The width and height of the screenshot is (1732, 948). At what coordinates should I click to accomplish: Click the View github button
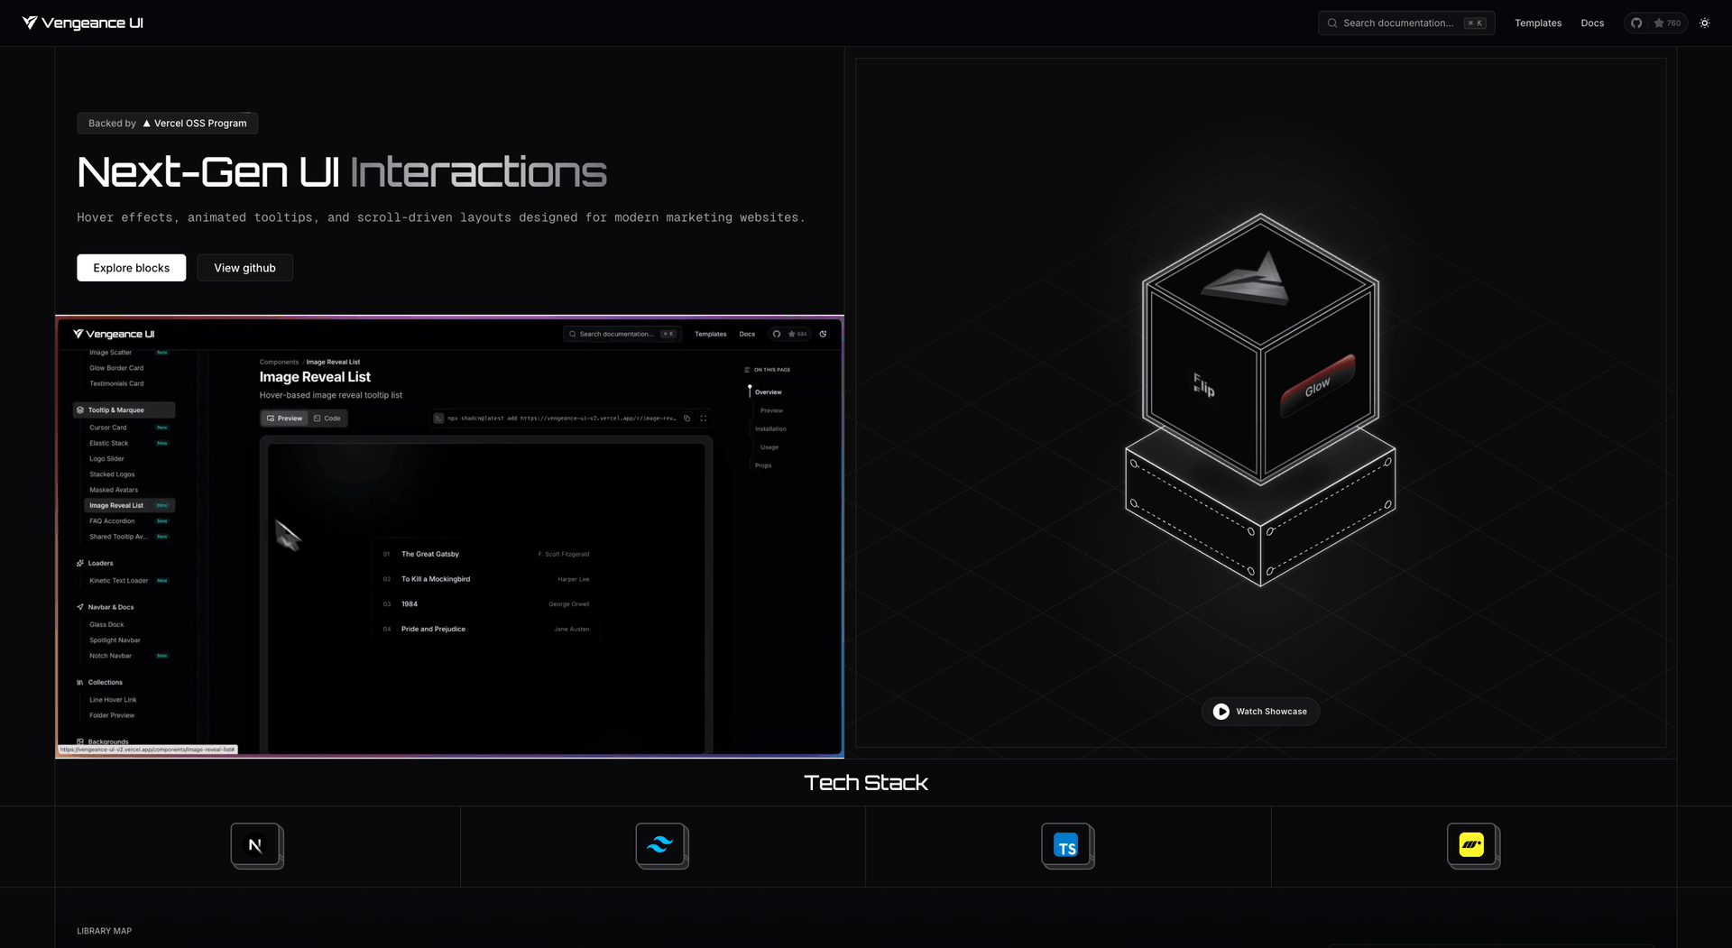tap(244, 268)
